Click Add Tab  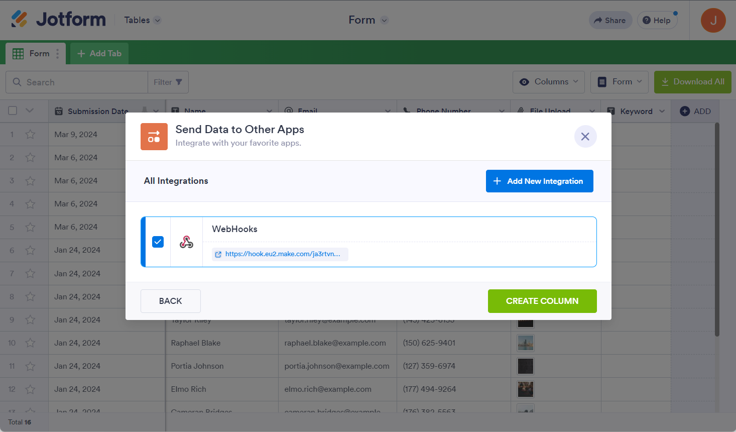click(x=99, y=54)
